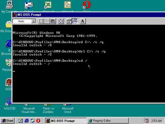Select the DOOM desktop shortcut
165x124 pixels.
coord(9,84)
